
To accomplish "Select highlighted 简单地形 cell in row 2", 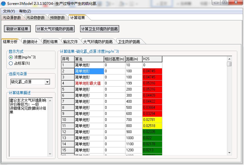I will coord(89,71).
